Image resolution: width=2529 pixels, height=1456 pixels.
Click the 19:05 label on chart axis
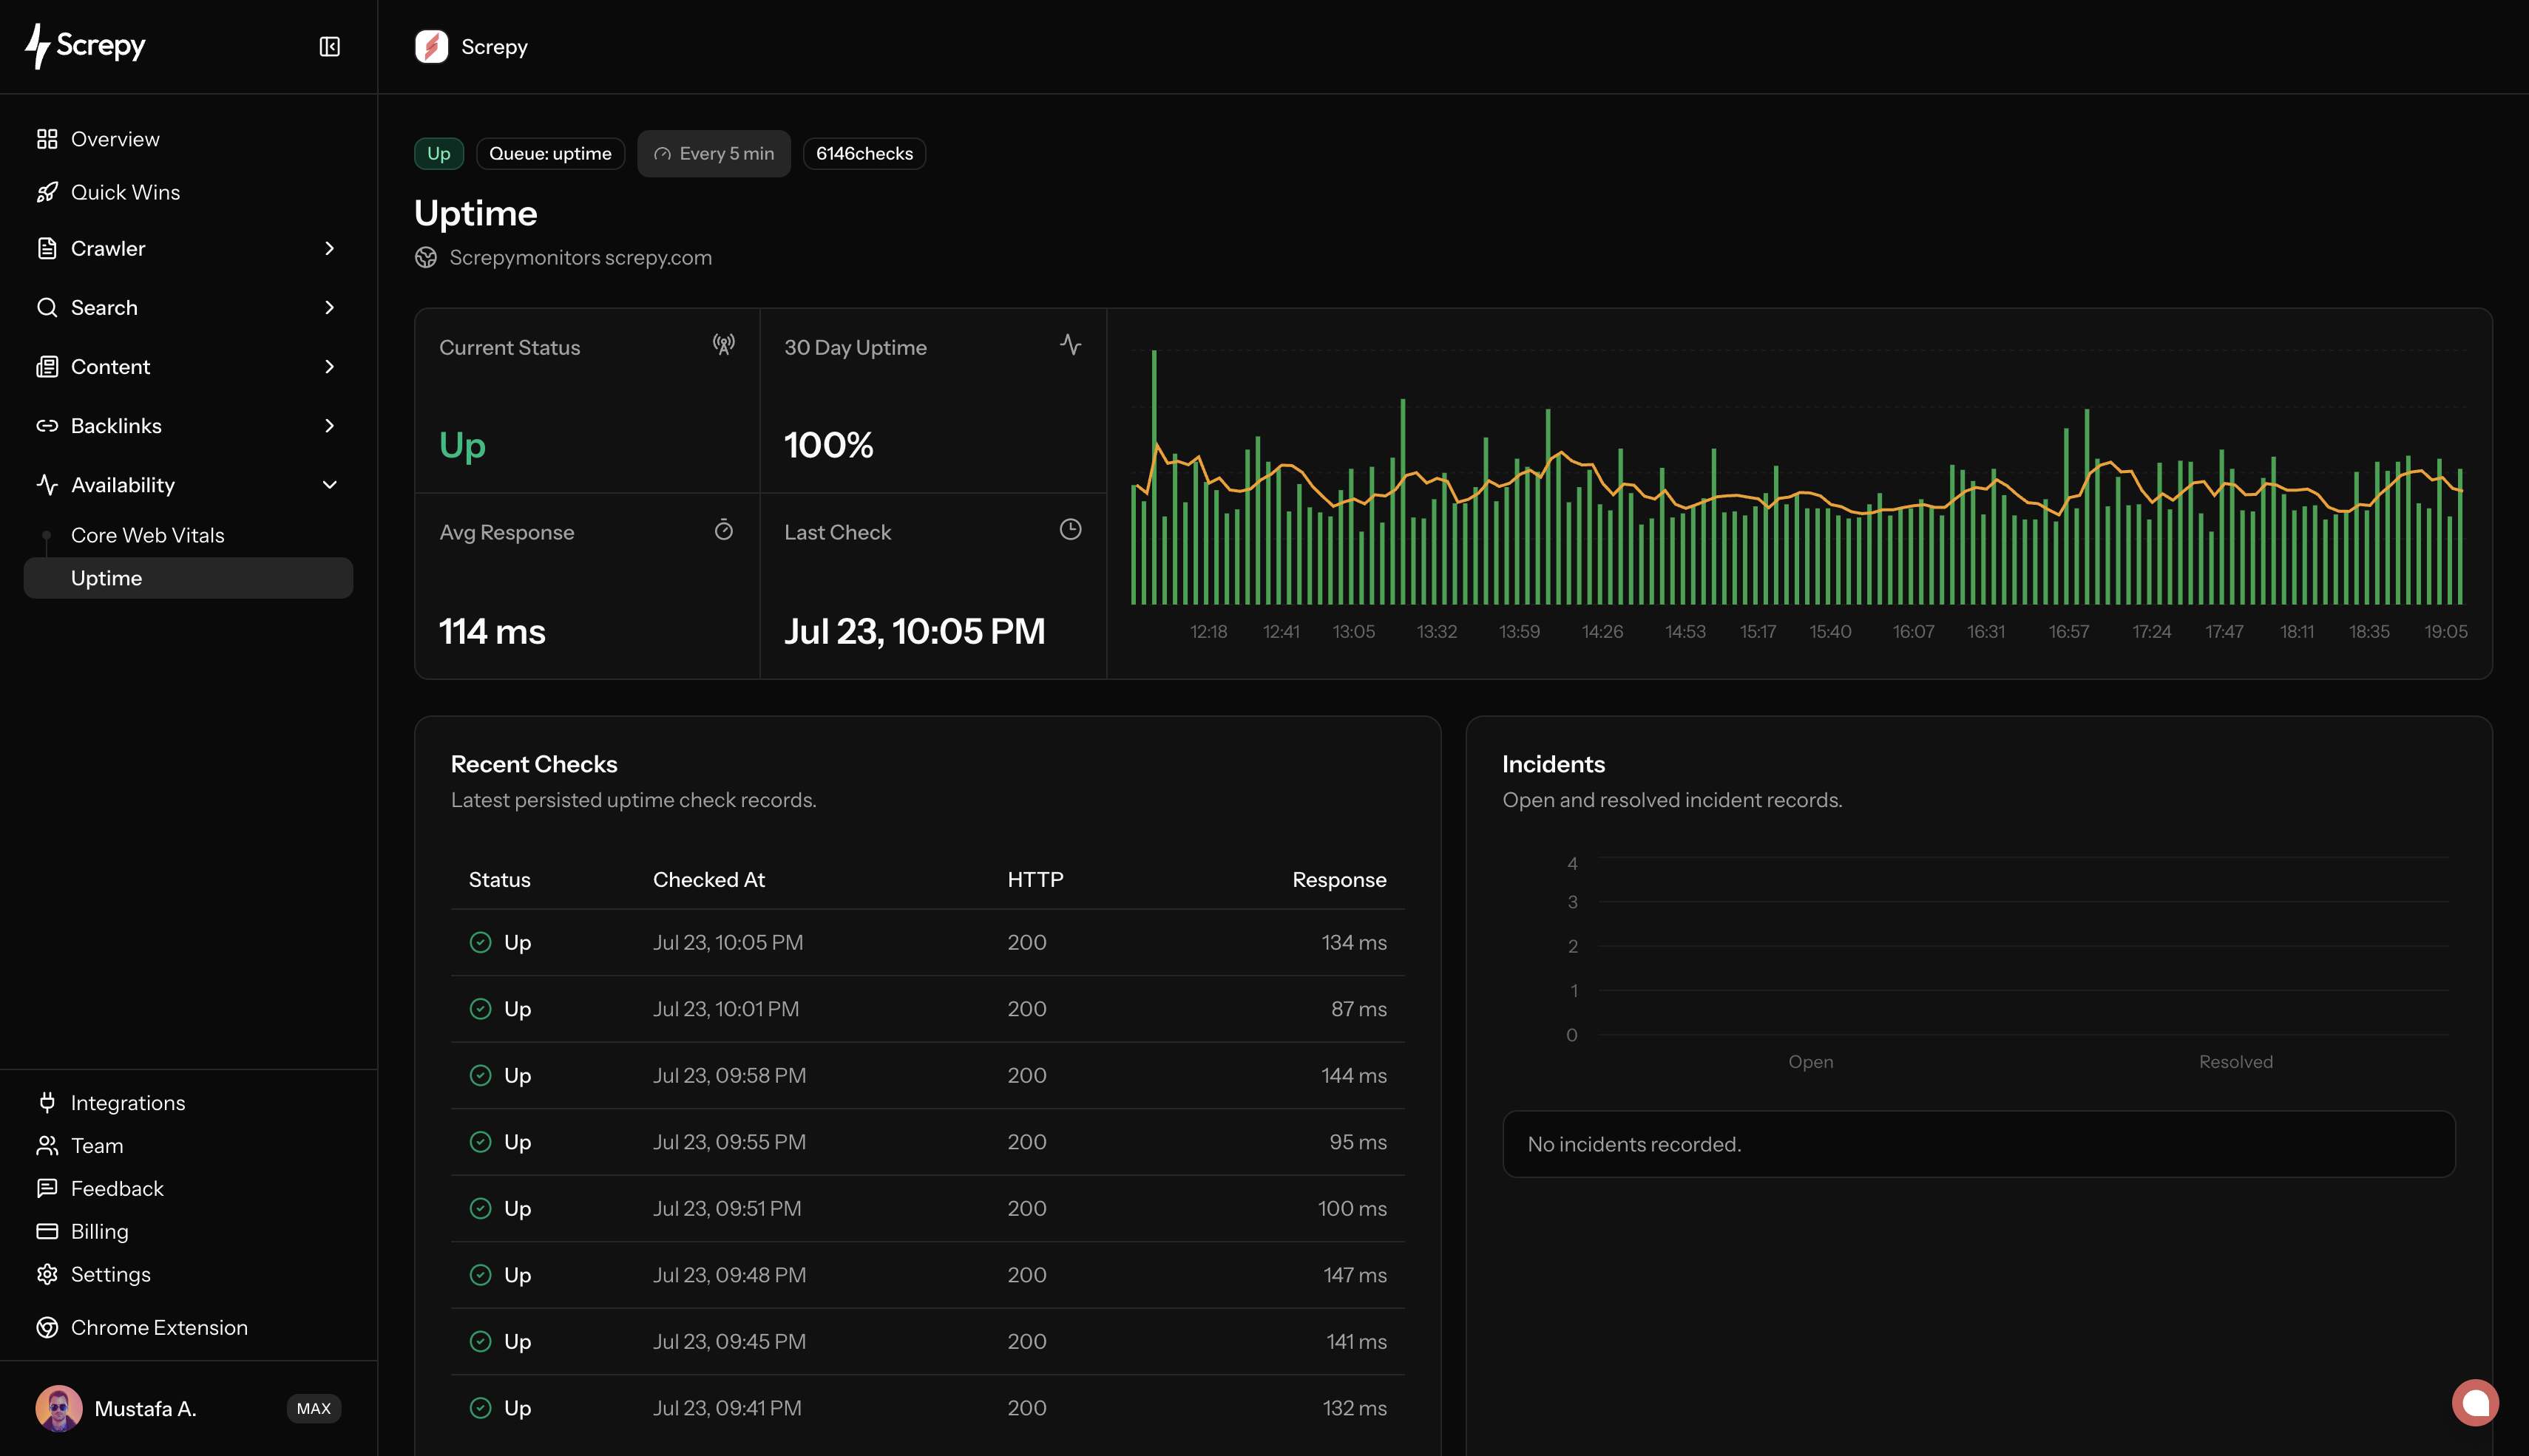coord(2446,631)
